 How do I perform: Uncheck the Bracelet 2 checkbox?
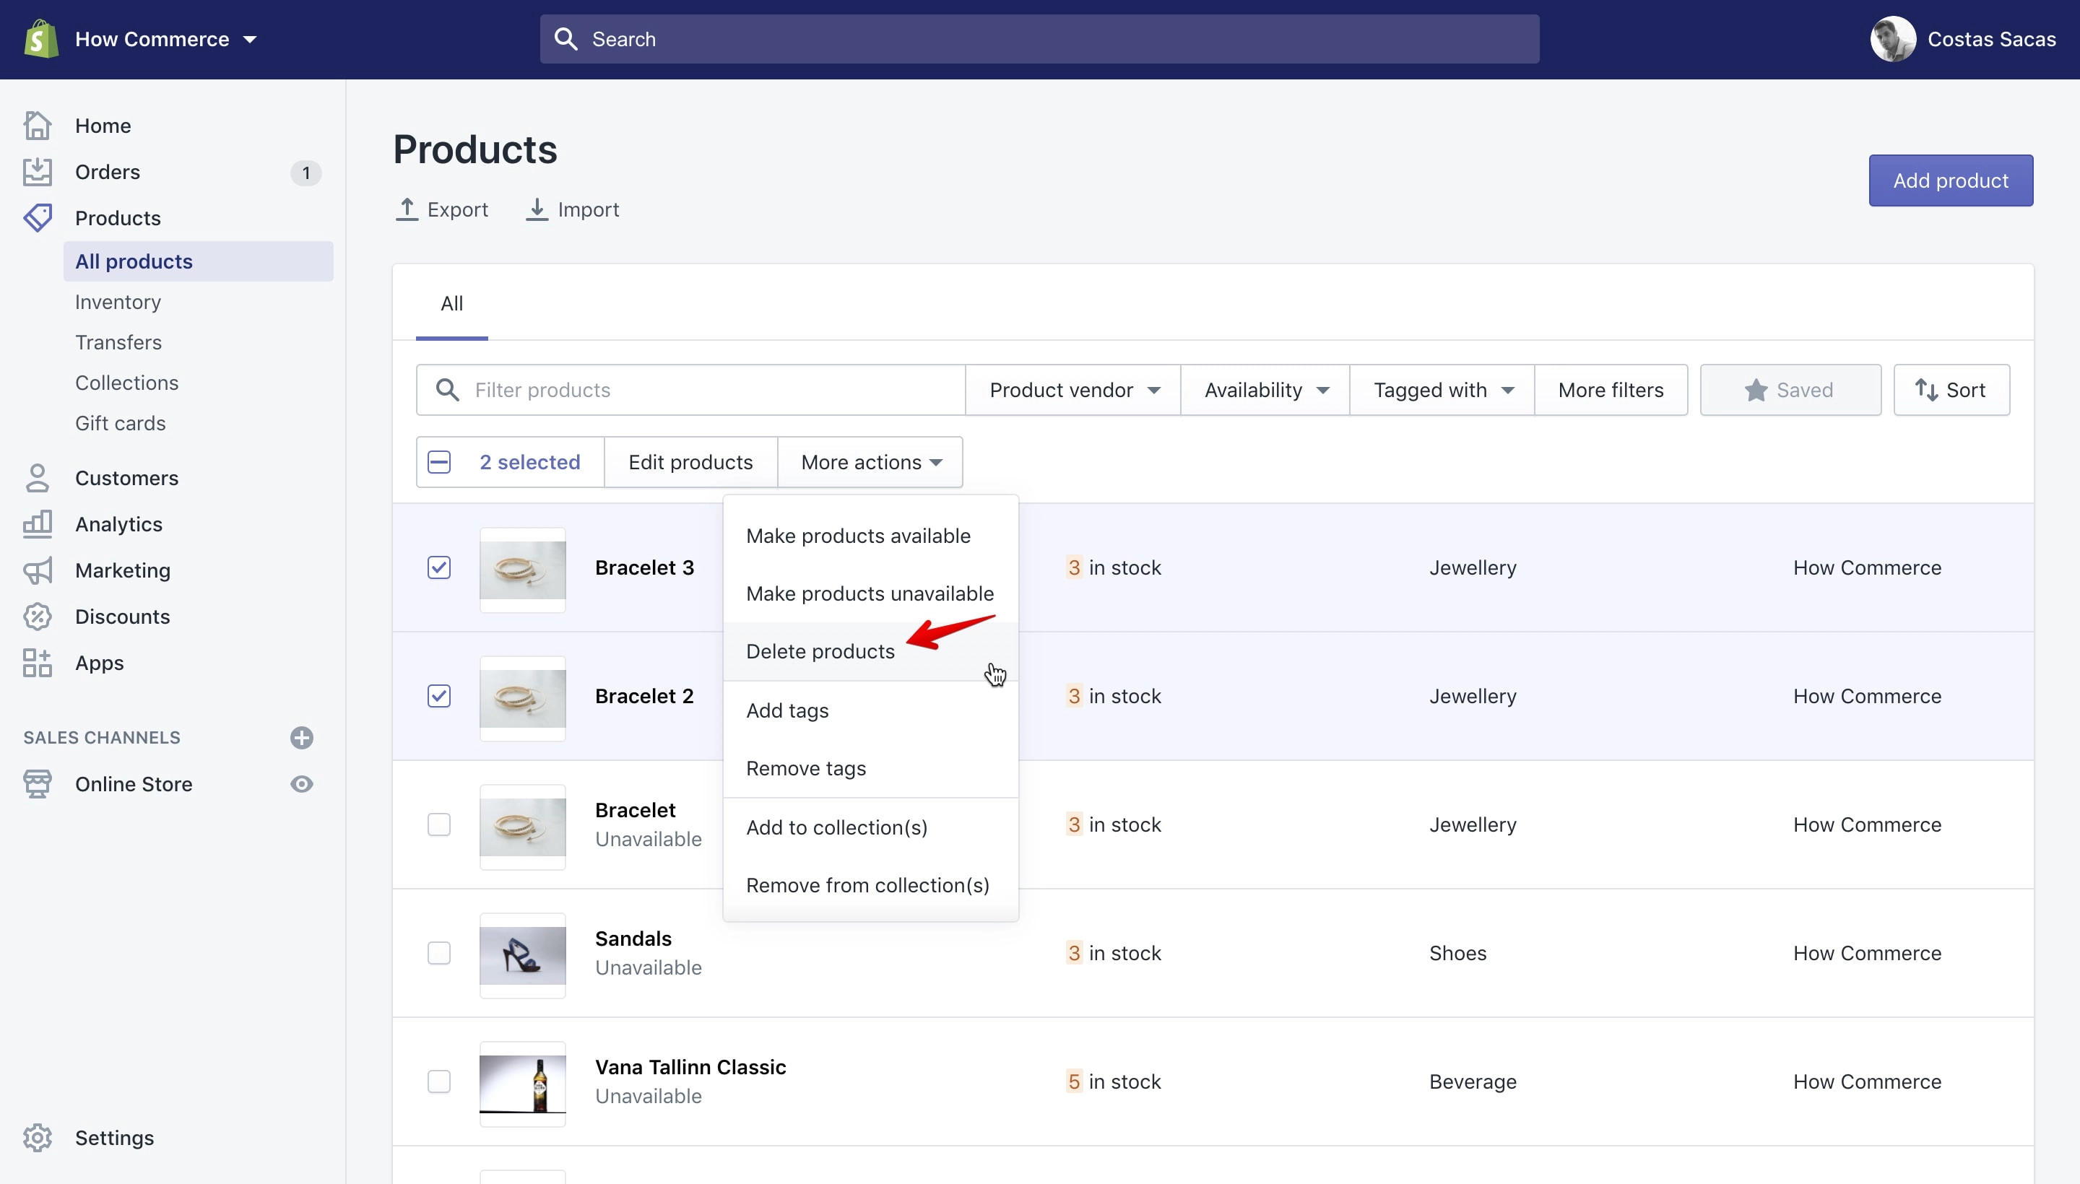click(439, 696)
